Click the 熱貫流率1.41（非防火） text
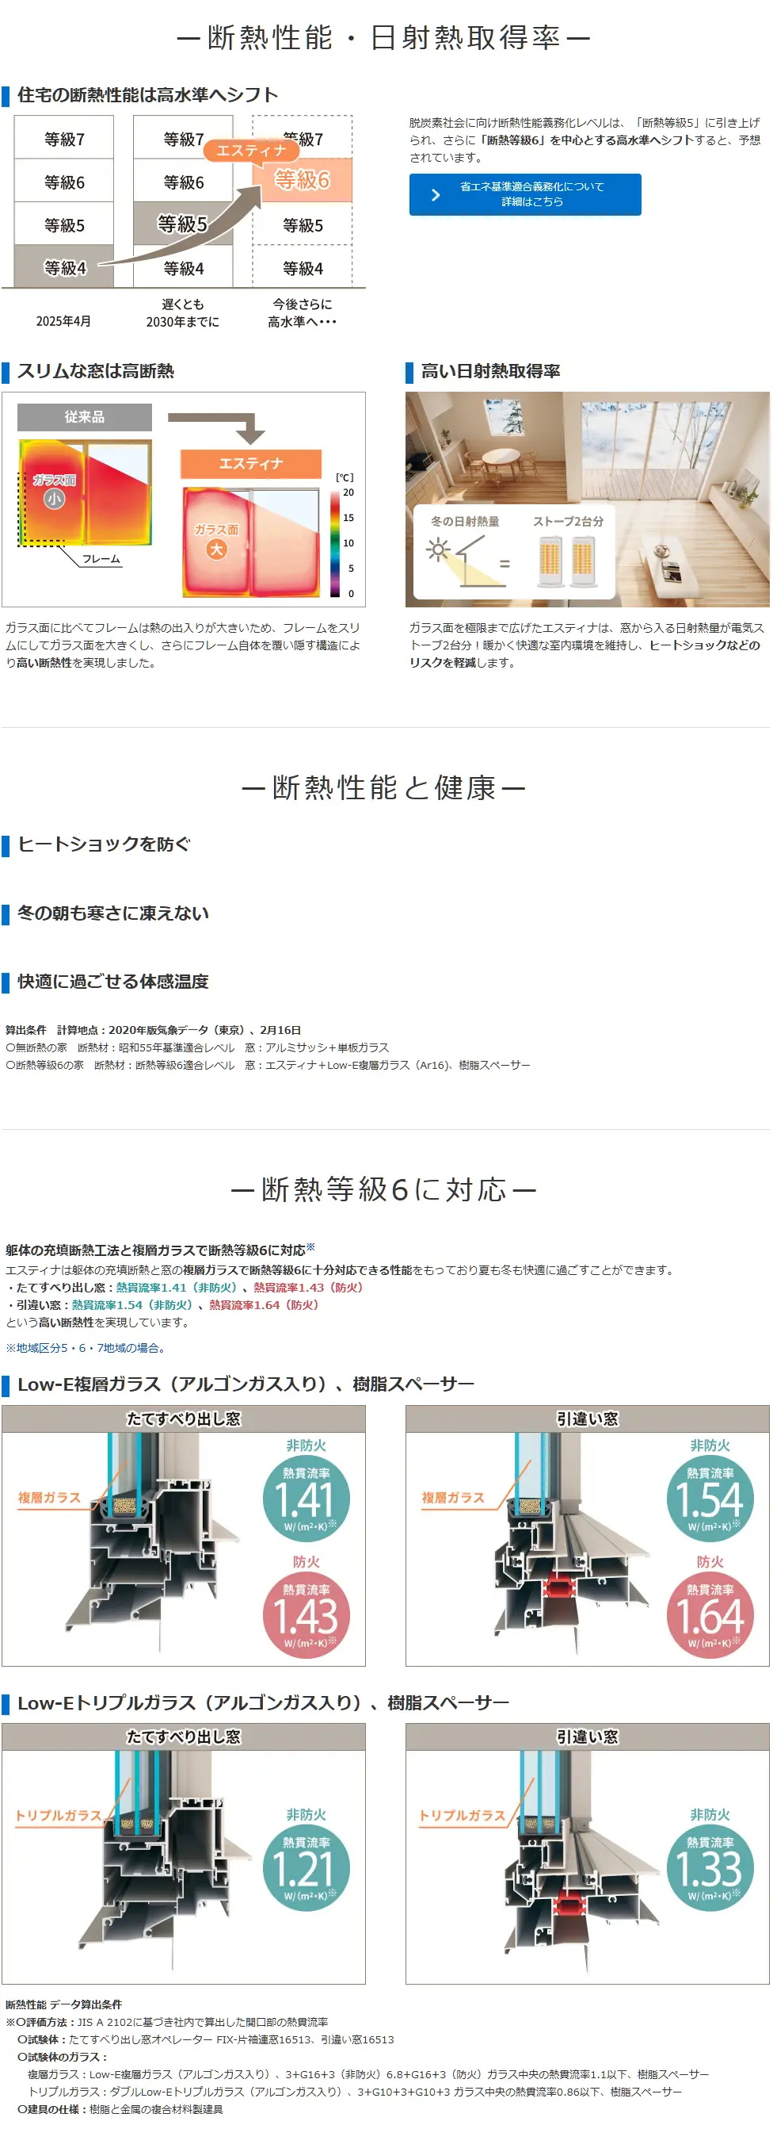 point(178,1288)
